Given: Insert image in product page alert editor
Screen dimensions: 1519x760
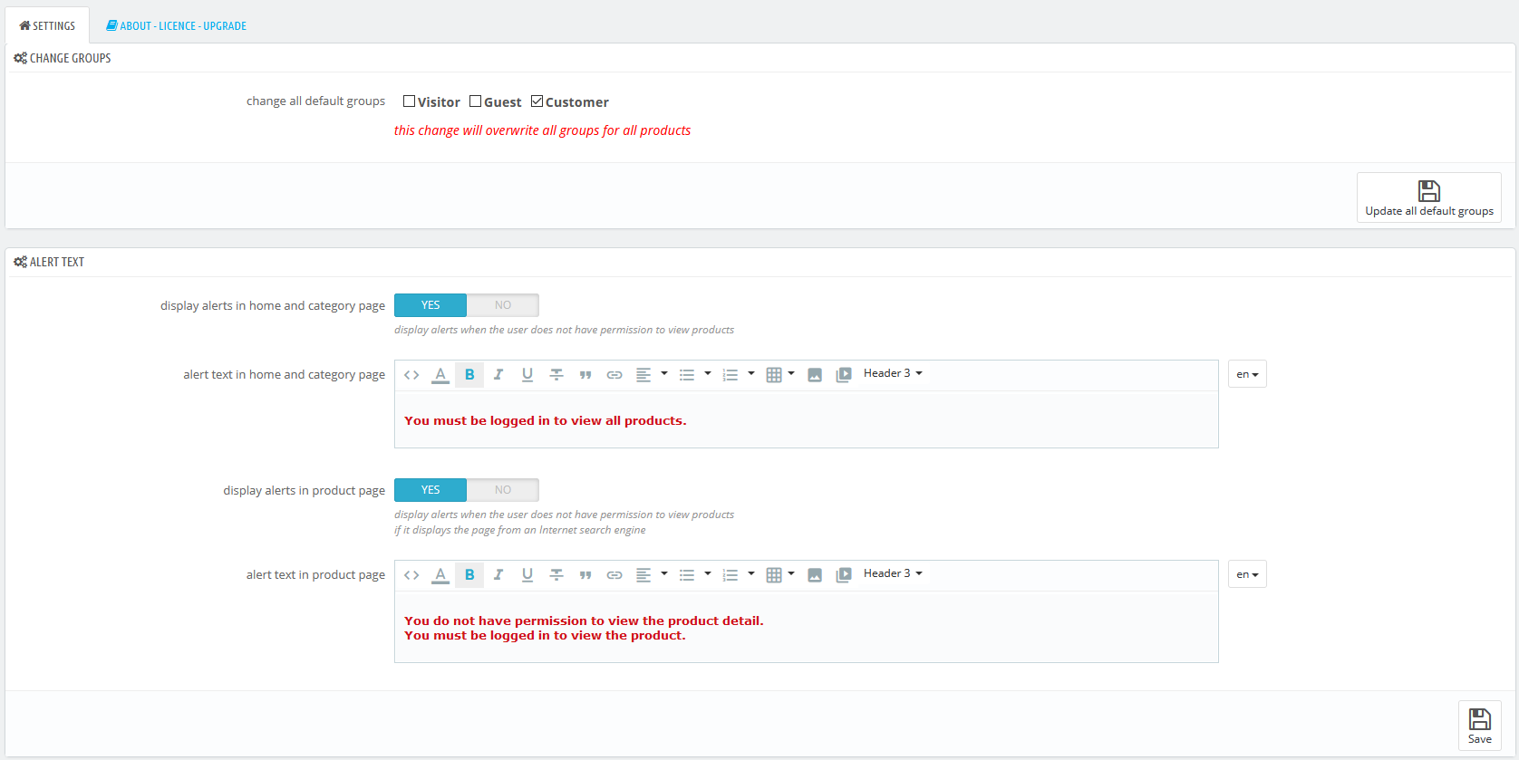Looking at the screenshot, I should (x=815, y=575).
